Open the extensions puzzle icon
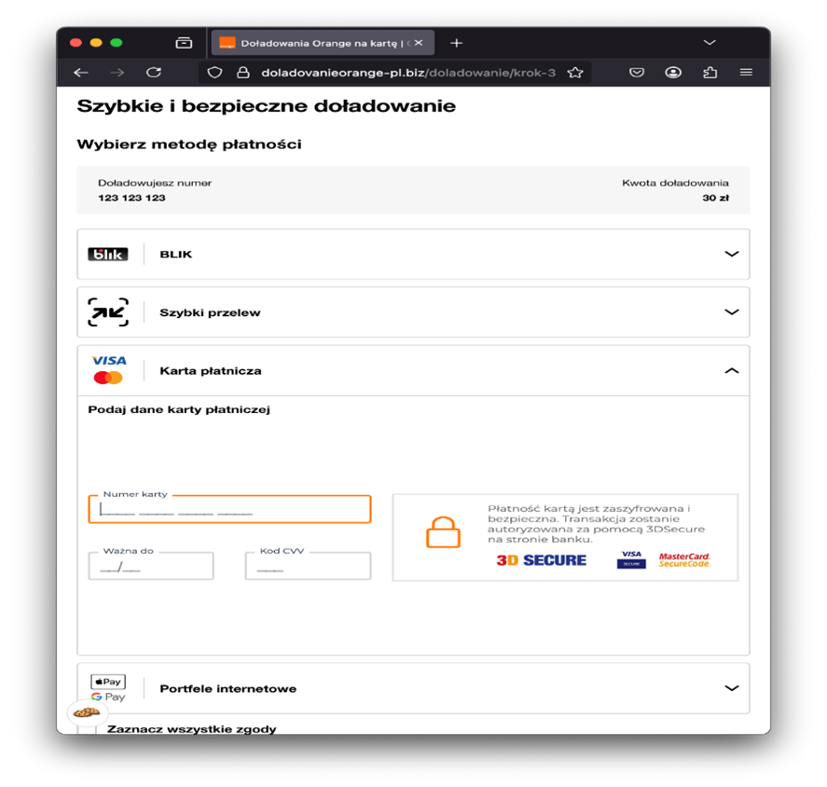 coord(710,73)
